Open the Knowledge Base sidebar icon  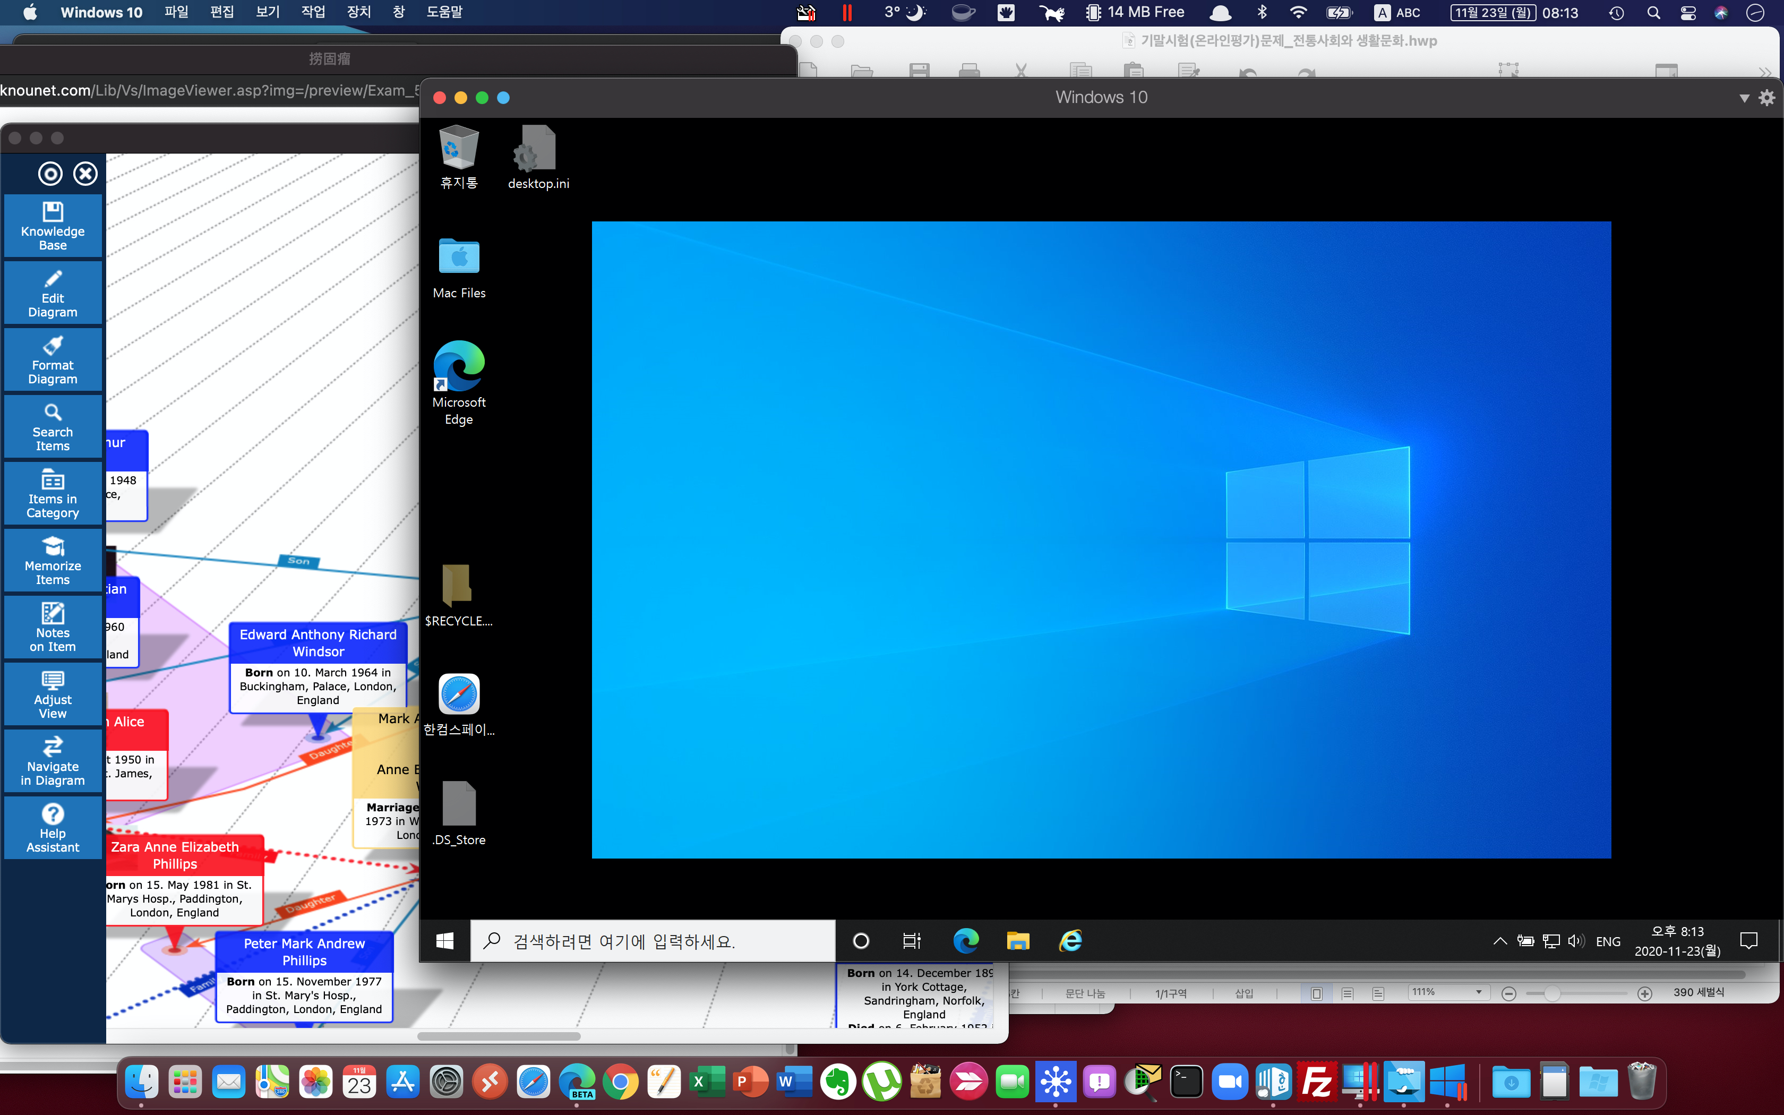(53, 226)
